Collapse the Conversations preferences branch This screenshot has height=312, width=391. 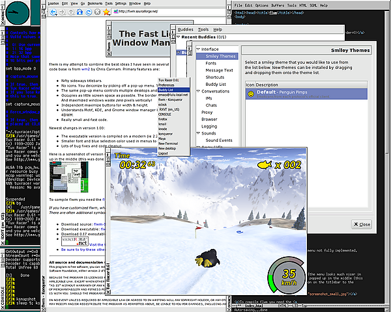pos(198,91)
